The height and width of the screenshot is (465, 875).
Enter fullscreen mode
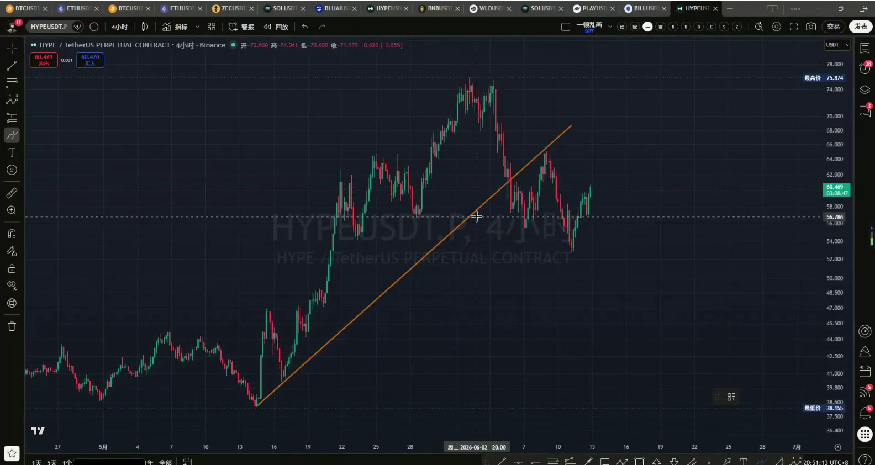tap(794, 27)
